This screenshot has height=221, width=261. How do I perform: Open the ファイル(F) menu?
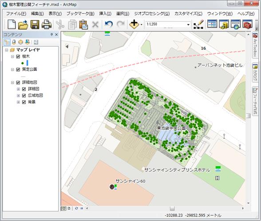point(16,13)
